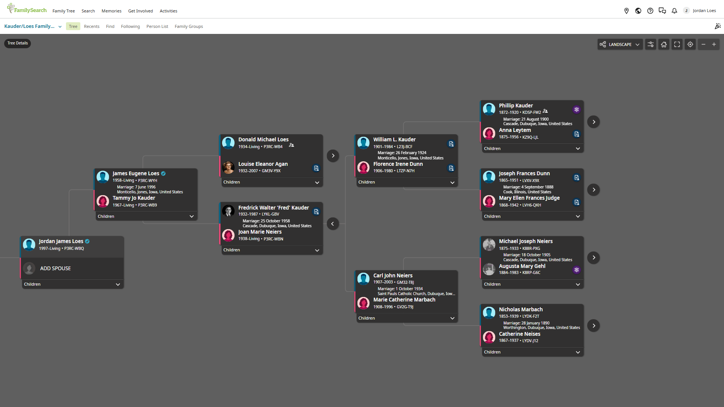Open the Family Groups tab

point(189,26)
